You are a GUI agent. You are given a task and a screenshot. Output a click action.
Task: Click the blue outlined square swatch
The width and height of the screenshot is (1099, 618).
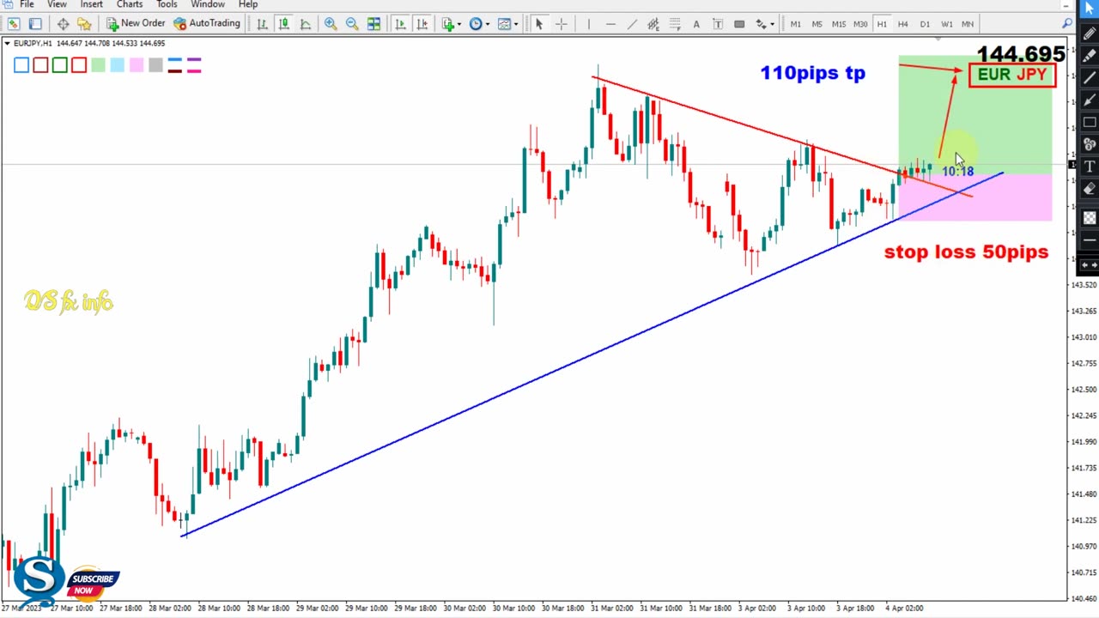[x=21, y=65]
